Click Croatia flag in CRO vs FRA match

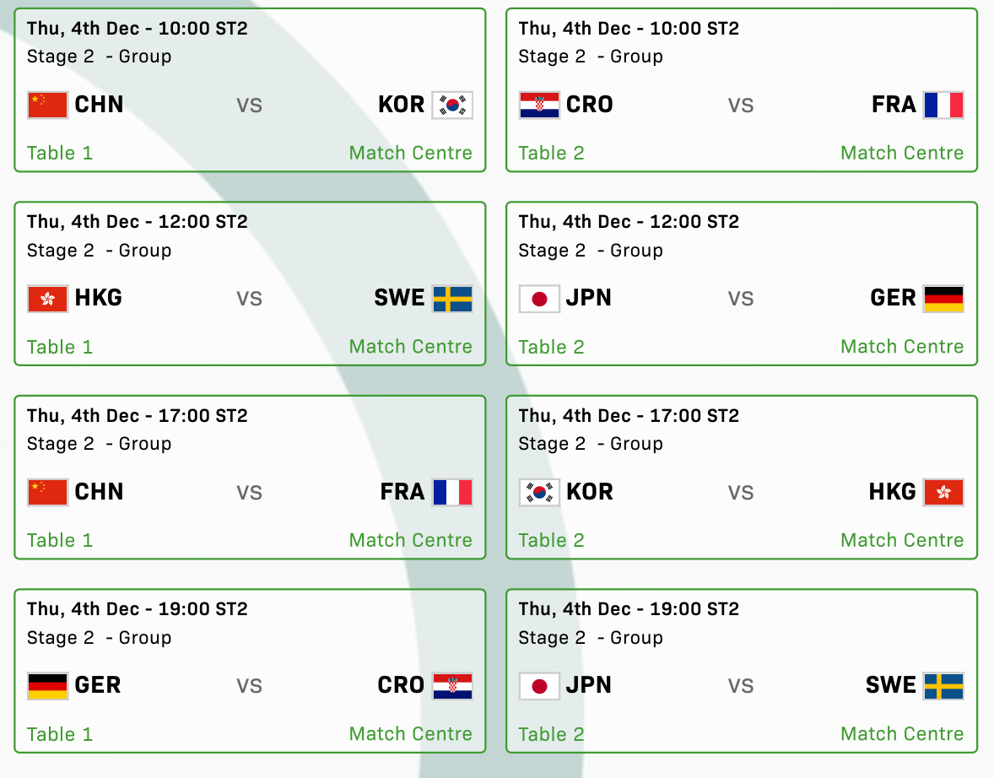coord(539,105)
